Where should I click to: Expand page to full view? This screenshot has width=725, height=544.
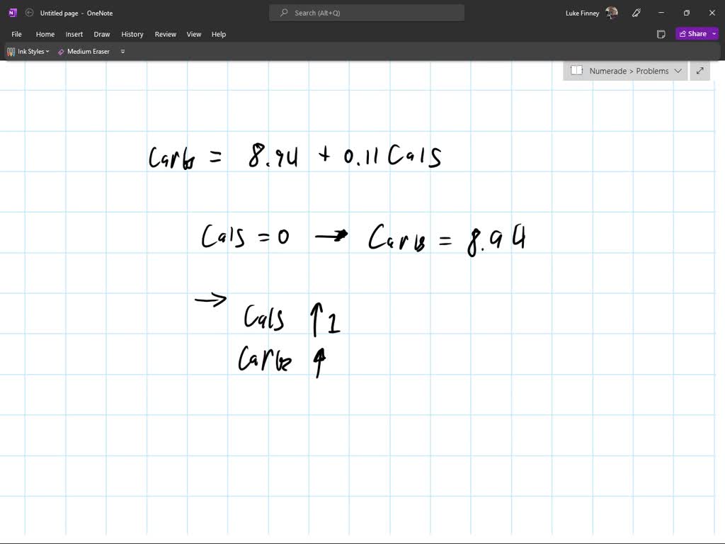[x=700, y=71]
